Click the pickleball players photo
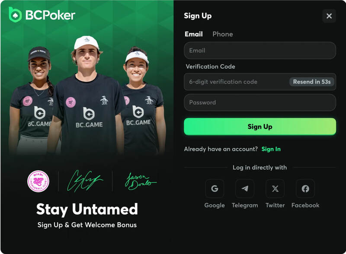 point(87,95)
